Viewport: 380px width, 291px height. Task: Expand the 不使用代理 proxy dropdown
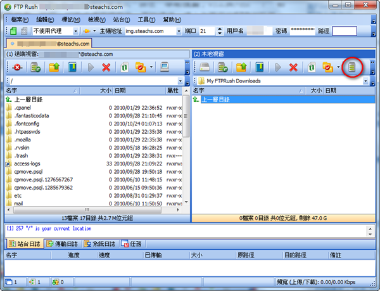[x=75, y=31]
